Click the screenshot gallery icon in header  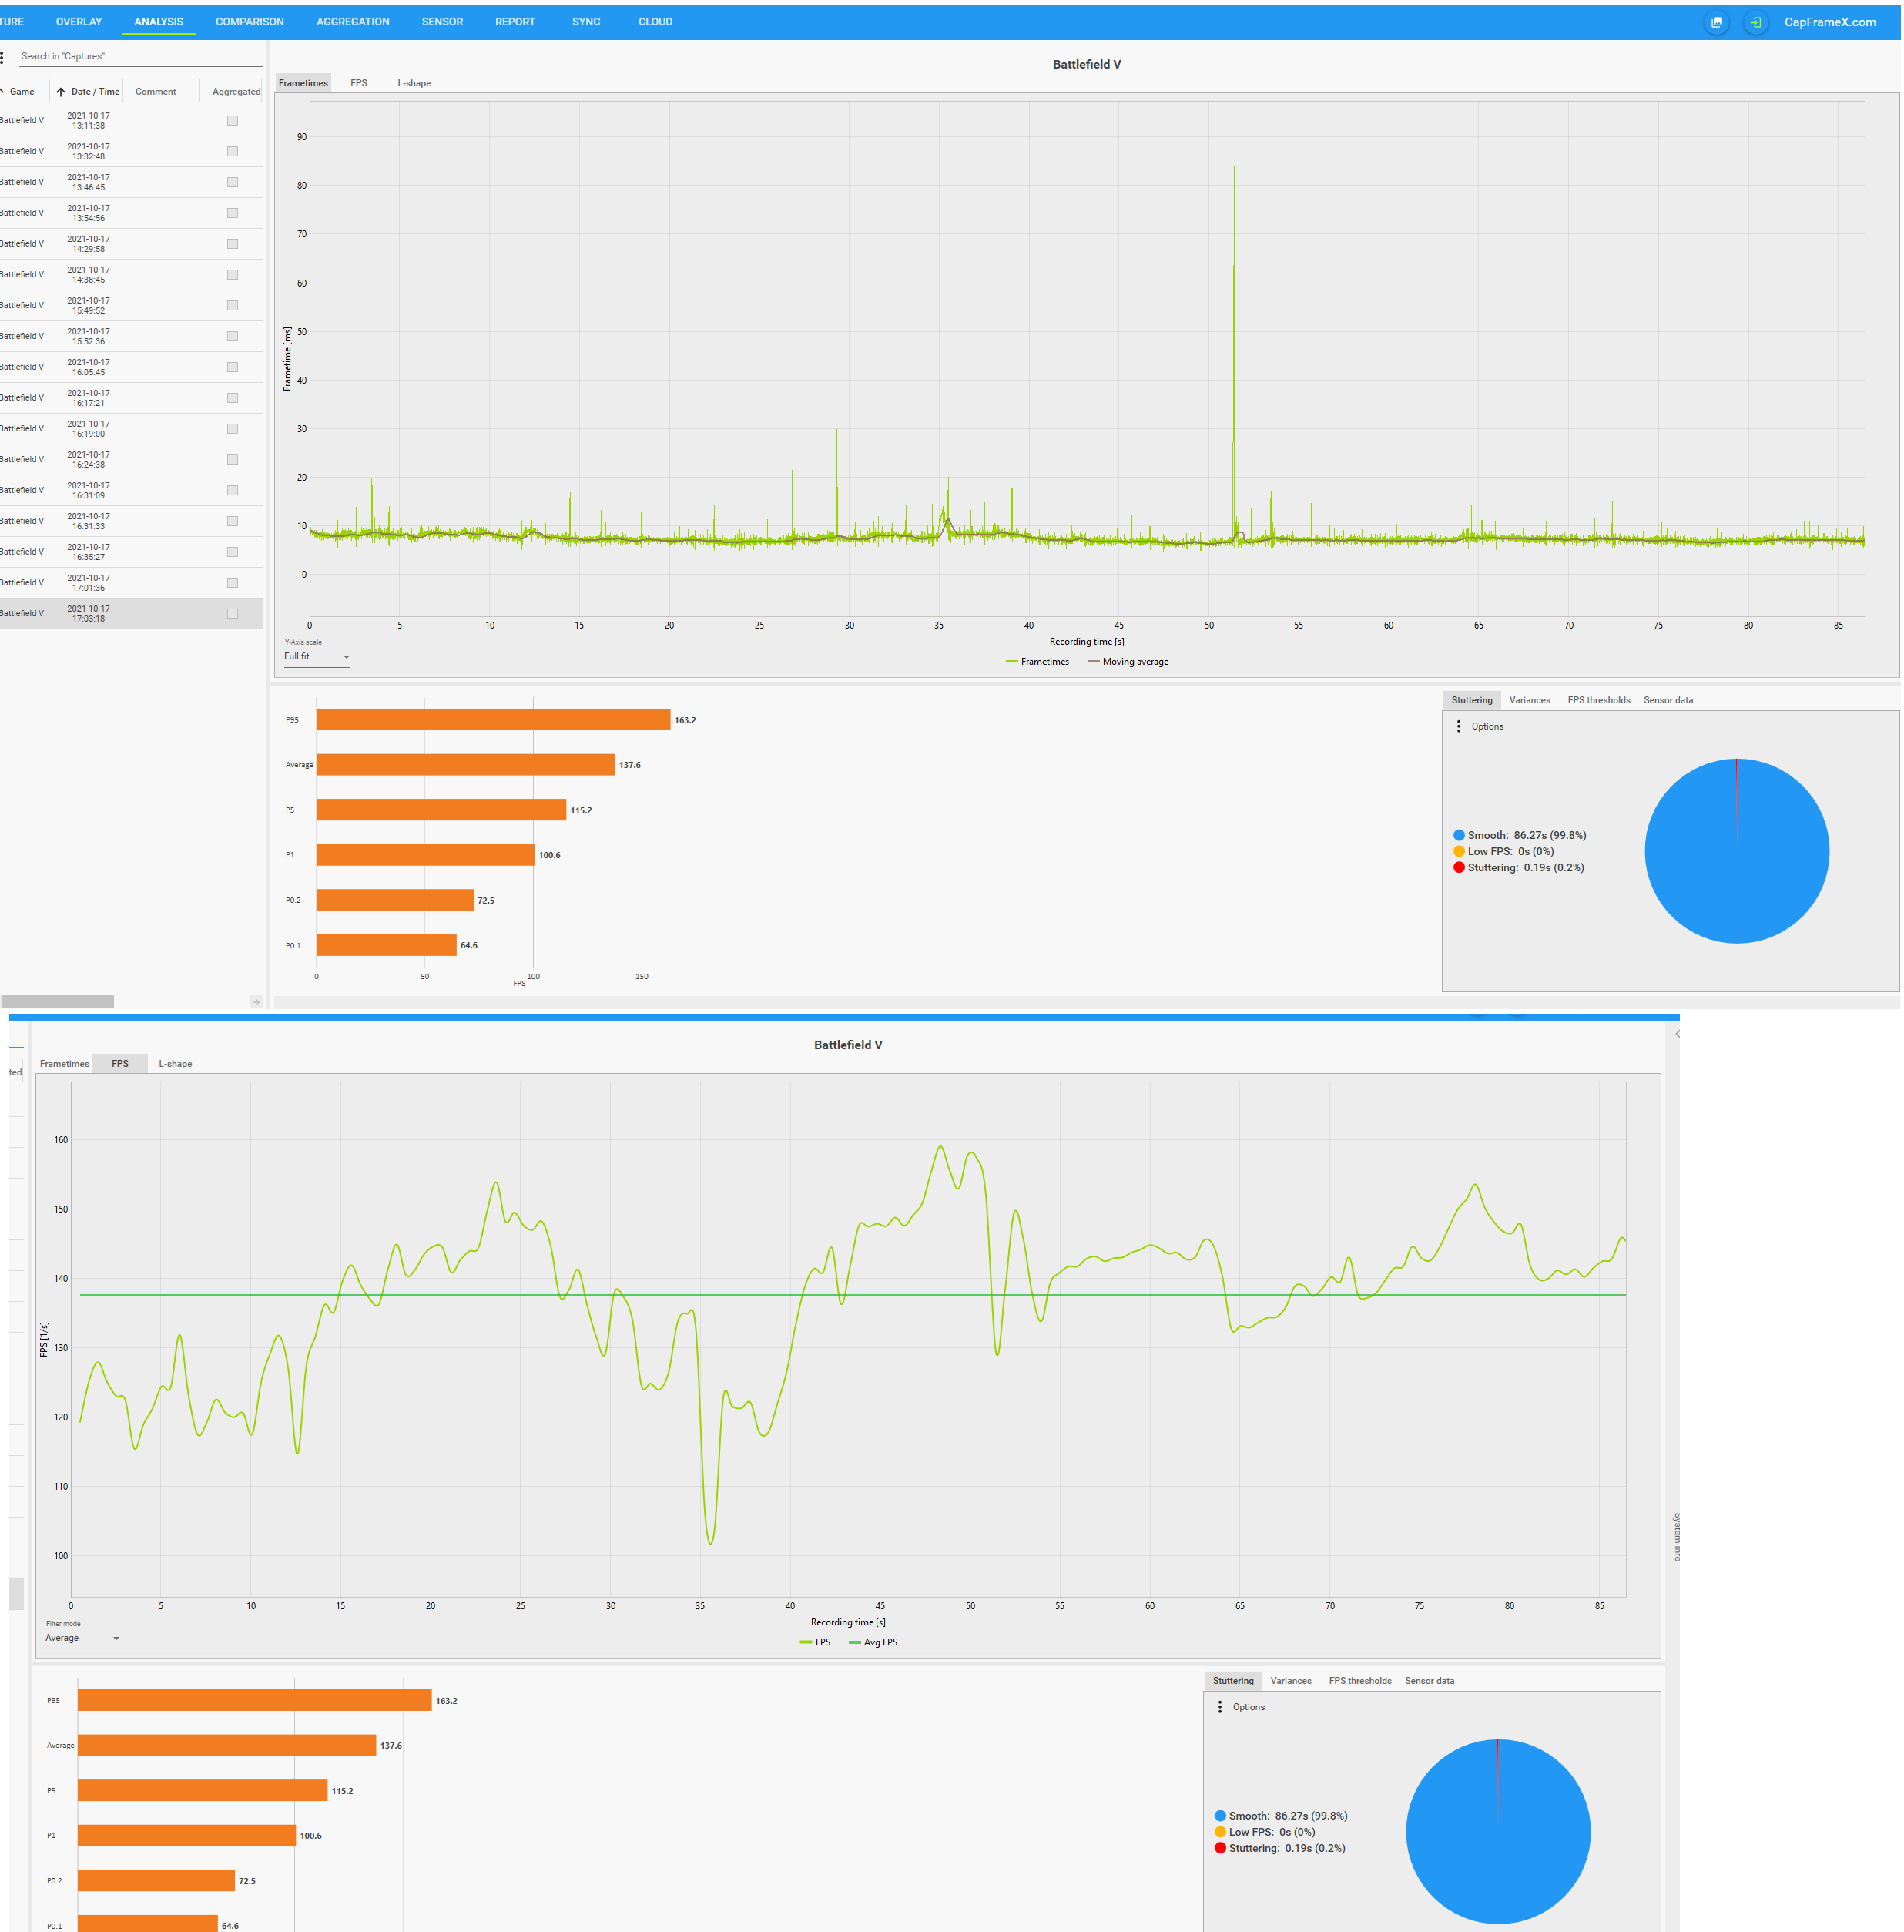click(1716, 22)
